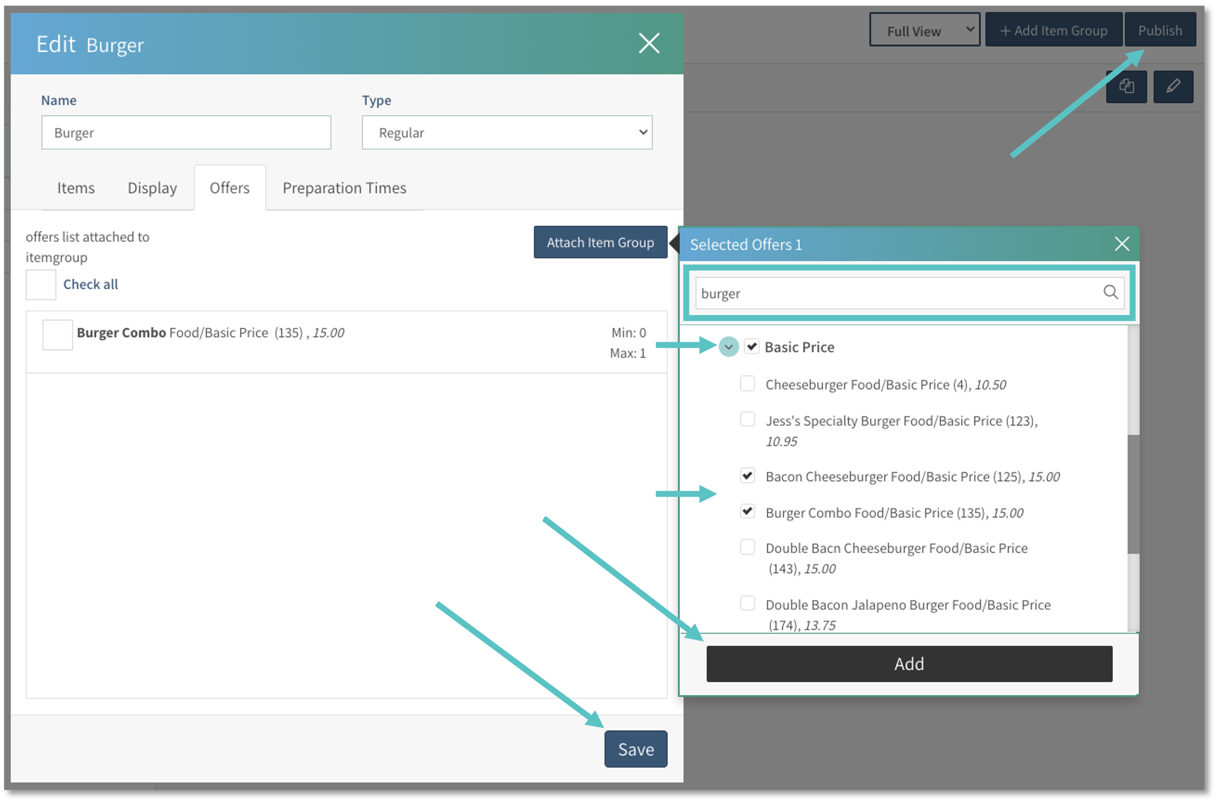Click the search magnifier icon
Viewport: 1218px width, 804px height.
click(x=1110, y=292)
